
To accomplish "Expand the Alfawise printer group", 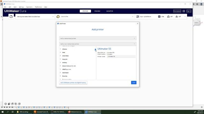I will pyautogui.click(x=60, y=49).
